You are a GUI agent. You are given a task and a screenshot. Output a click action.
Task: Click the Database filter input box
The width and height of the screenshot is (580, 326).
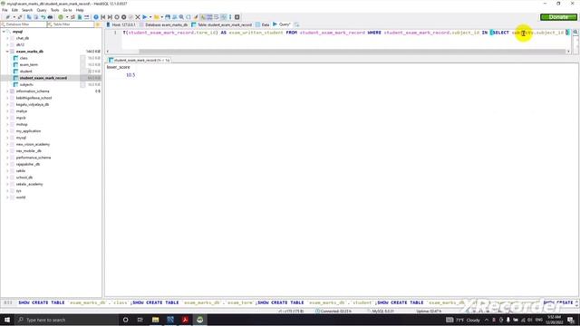(x=23, y=24)
